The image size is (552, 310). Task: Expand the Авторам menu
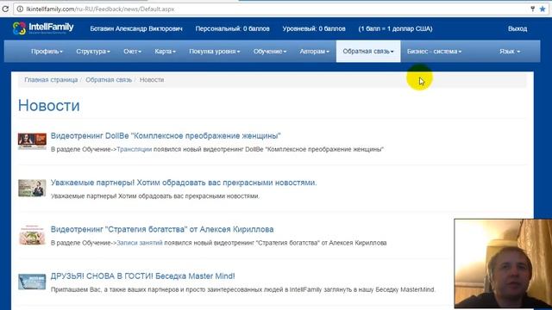pyautogui.click(x=314, y=52)
